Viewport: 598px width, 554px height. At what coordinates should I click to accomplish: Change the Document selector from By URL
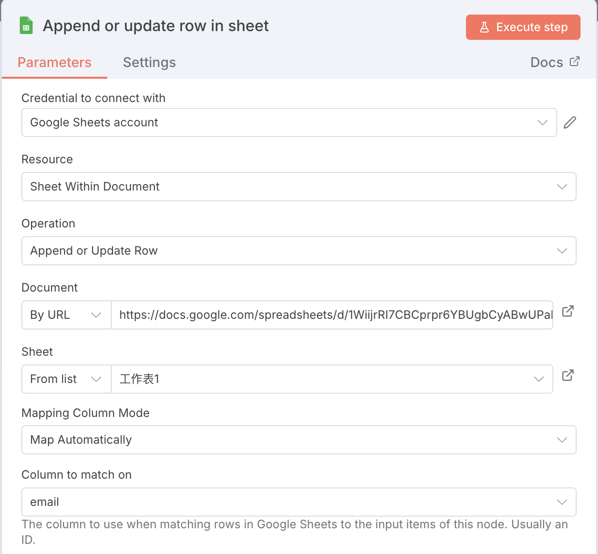click(66, 315)
